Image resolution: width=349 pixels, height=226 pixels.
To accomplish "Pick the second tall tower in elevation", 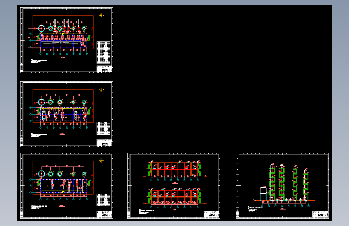I will (282, 183).
